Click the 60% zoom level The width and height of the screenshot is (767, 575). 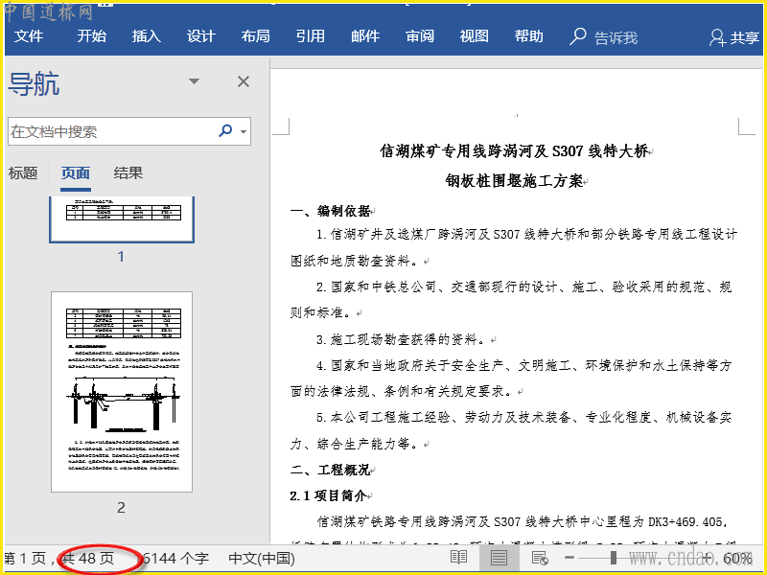pyautogui.click(x=736, y=558)
